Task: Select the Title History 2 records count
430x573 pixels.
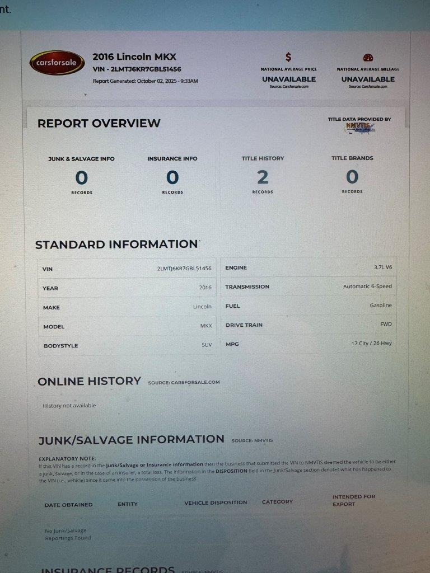Action: [x=263, y=177]
